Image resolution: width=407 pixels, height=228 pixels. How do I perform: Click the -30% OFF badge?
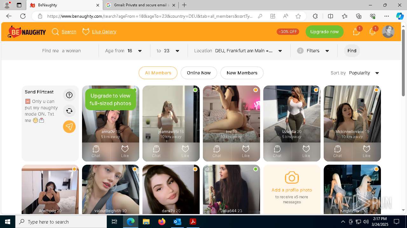point(288,32)
